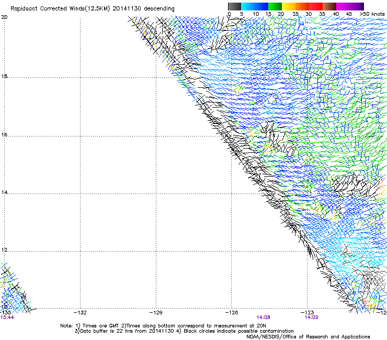Click the yellow 20-25 knots color swatch
Image resolution: width=387 pixels, height=340 pixels.
click(289, 6)
